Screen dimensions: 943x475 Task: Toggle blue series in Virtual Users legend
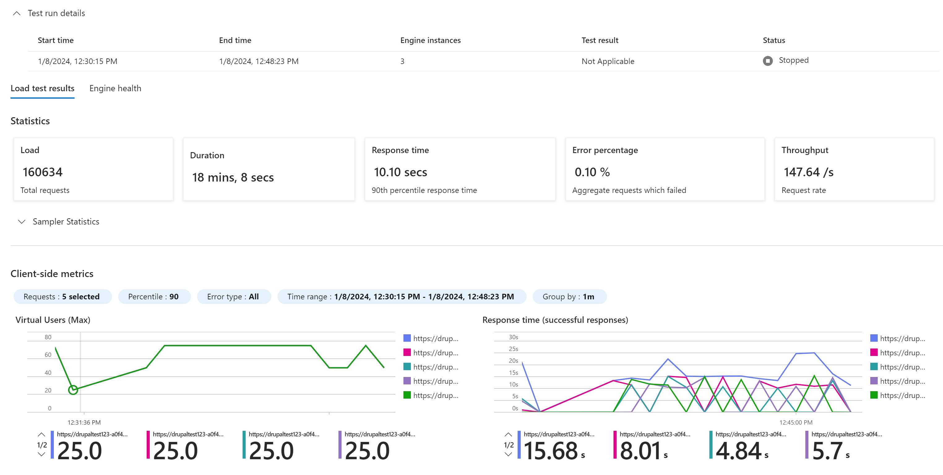407,338
